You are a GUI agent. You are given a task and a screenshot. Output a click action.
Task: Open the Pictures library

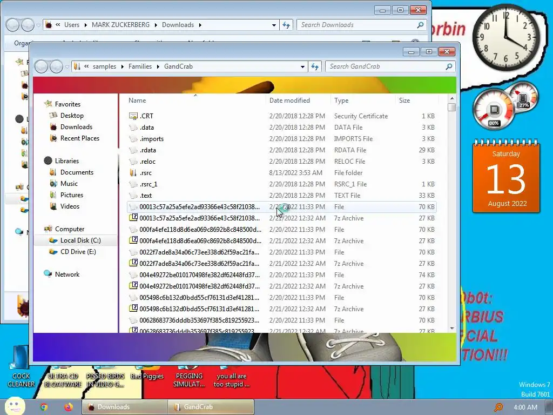[x=72, y=195]
